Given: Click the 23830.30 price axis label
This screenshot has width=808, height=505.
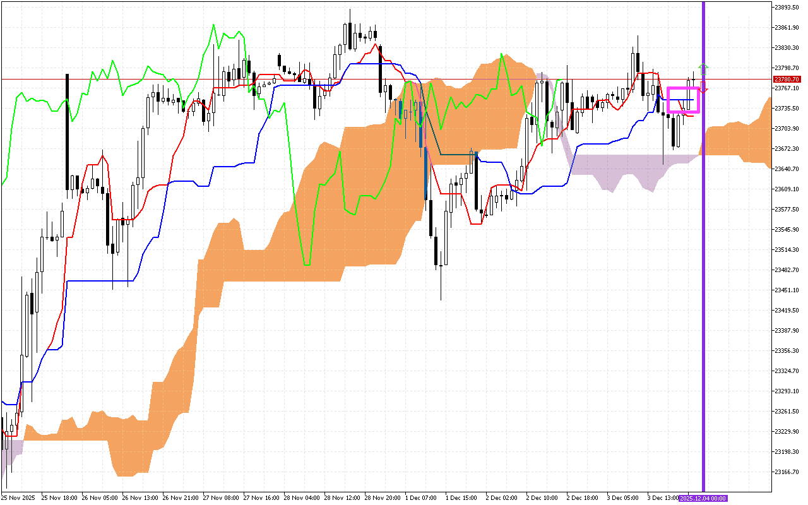Looking at the screenshot, I should click(787, 47).
